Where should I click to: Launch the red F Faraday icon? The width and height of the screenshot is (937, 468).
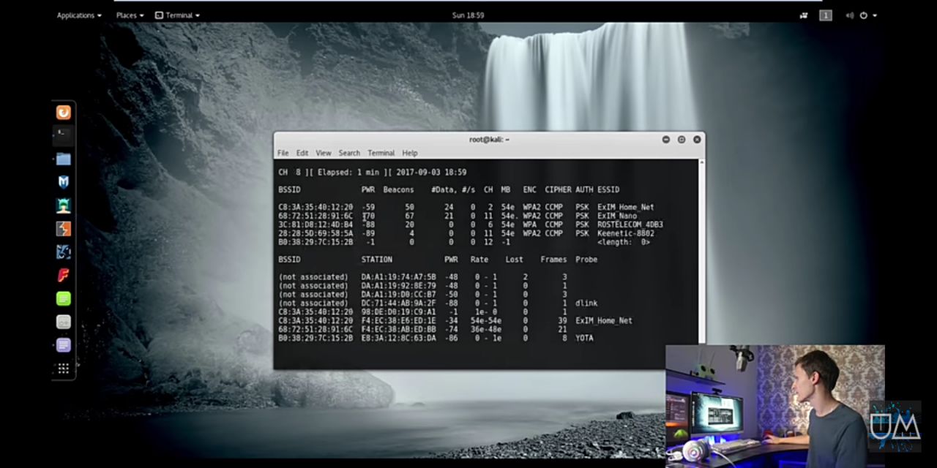(64, 276)
